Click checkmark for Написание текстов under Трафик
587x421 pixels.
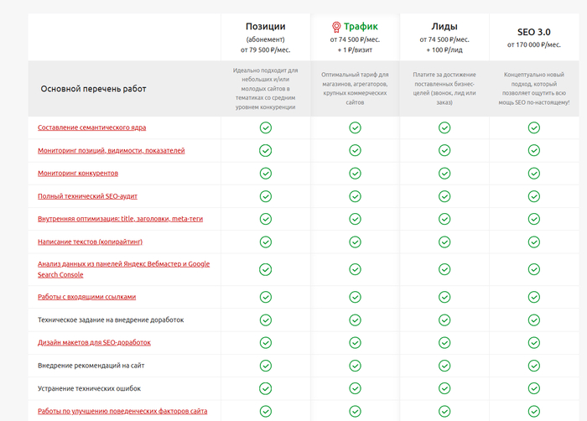[355, 242]
